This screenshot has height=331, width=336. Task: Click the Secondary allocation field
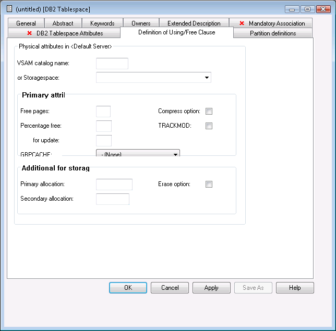click(113, 199)
